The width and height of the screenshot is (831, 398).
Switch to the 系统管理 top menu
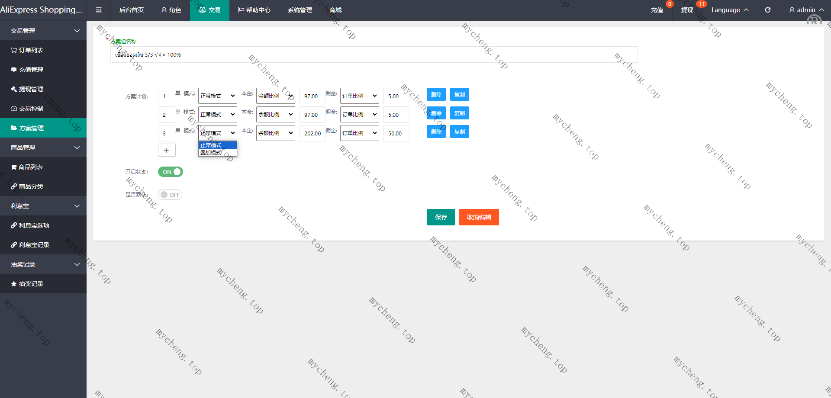click(x=300, y=10)
